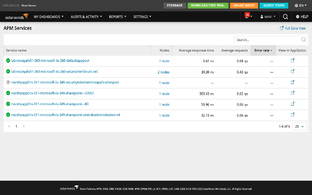Open AppOptics view for the sharepoint---80 service
This screenshot has height=195, width=312.
click(x=292, y=104)
